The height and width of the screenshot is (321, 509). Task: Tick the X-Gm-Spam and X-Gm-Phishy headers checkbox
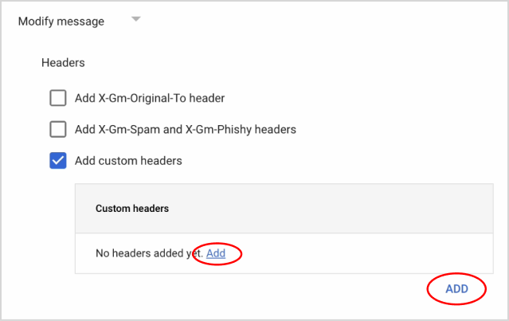pos(58,129)
